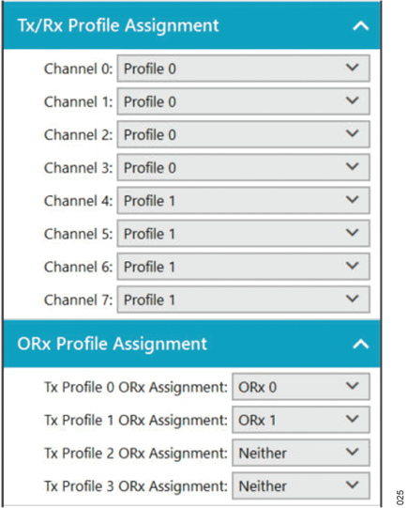Open Tx Profile 0 ORx Assignment dropdown
This screenshot has height=508, width=408.
301,387
